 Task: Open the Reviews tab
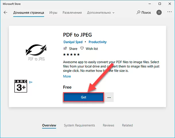coord(108,125)
